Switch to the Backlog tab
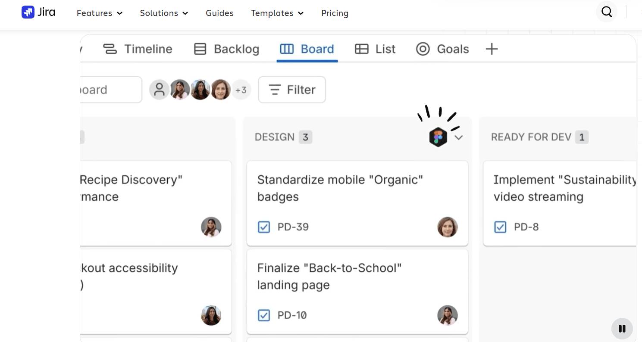 click(x=226, y=49)
